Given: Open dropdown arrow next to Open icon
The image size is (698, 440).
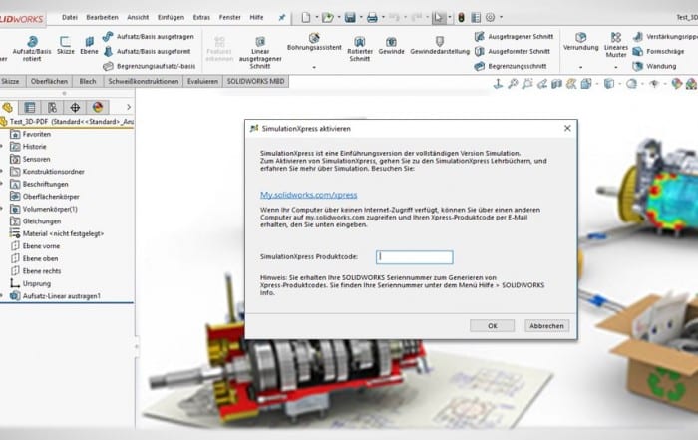Looking at the screenshot, I should pyautogui.click(x=339, y=17).
